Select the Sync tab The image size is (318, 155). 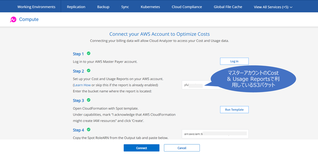125,7
